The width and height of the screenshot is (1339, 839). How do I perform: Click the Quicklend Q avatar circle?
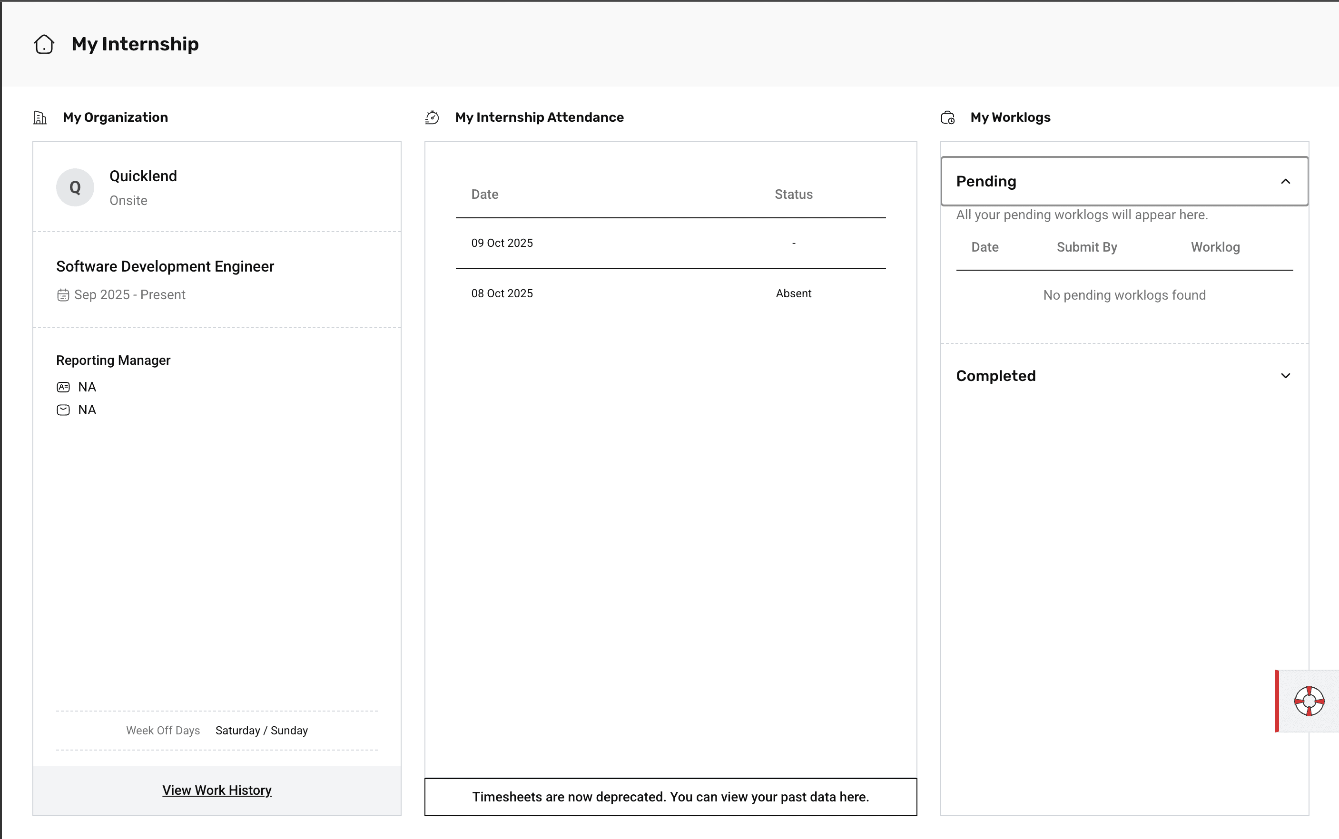pyautogui.click(x=75, y=187)
